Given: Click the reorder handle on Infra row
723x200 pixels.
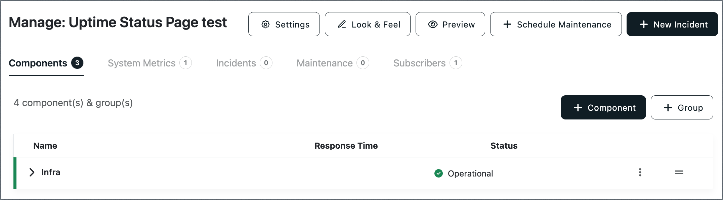Looking at the screenshot, I should [679, 172].
